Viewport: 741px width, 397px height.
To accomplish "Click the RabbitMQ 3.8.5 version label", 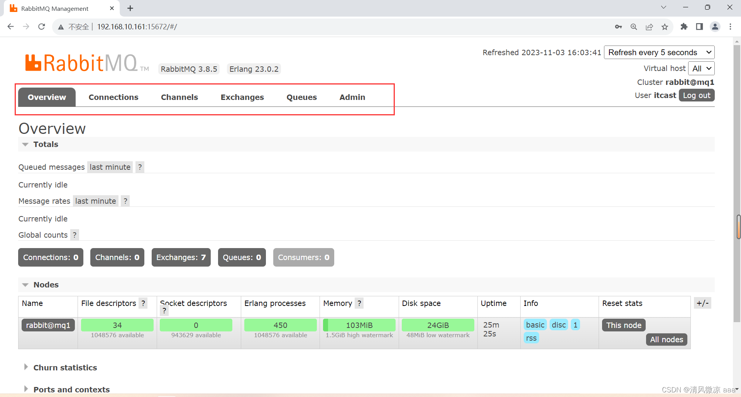I will (x=189, y=69).
